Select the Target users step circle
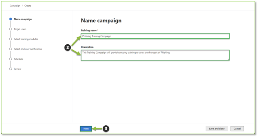 10,29
